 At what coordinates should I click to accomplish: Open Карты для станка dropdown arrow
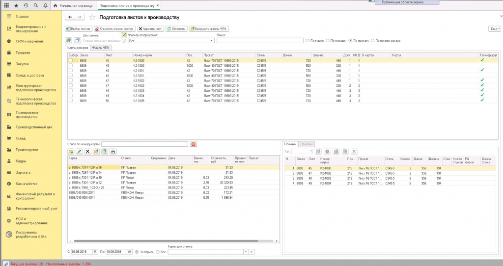[x=246, y=252]
